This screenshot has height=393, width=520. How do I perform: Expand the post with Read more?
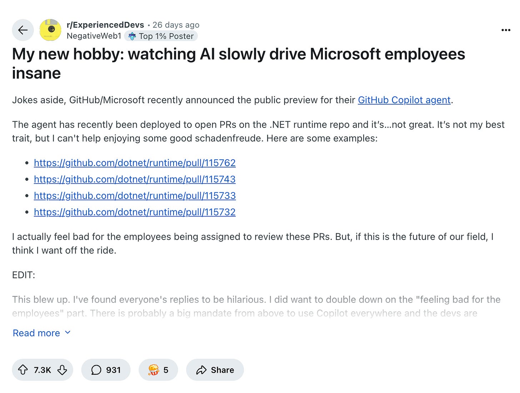click(42, 333)
